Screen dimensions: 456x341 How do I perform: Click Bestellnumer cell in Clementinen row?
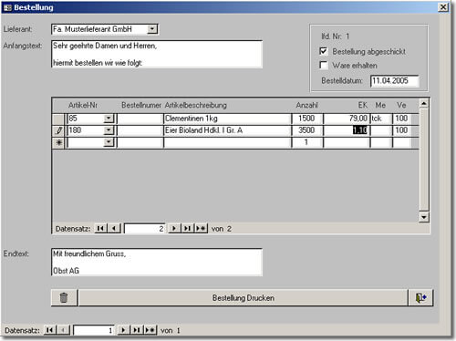(140, 119)
